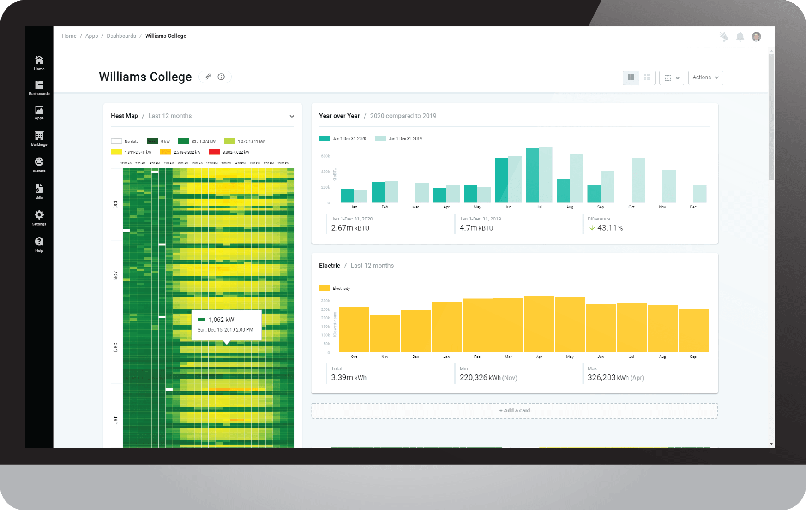Click the Electric card title
Image resolution: width=806 pixels, height=511 pixels.
330,266
